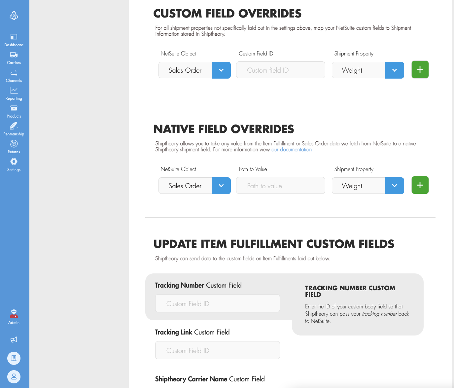Click the company building icon
The width and height of the screenshot is (454, 388).
tap(14, 358)
